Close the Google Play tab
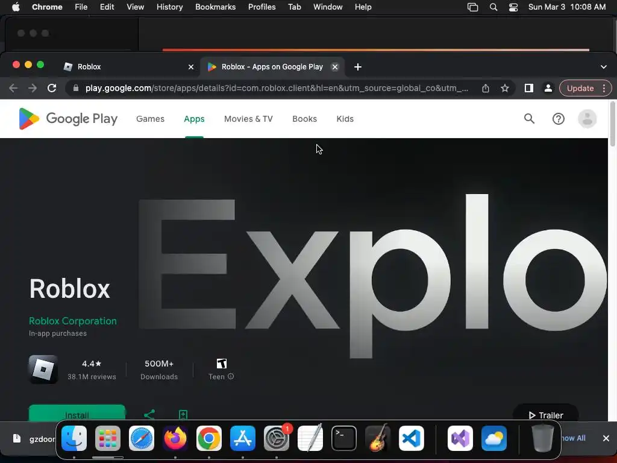Screen dimensions: 617x463 (335, 67)
